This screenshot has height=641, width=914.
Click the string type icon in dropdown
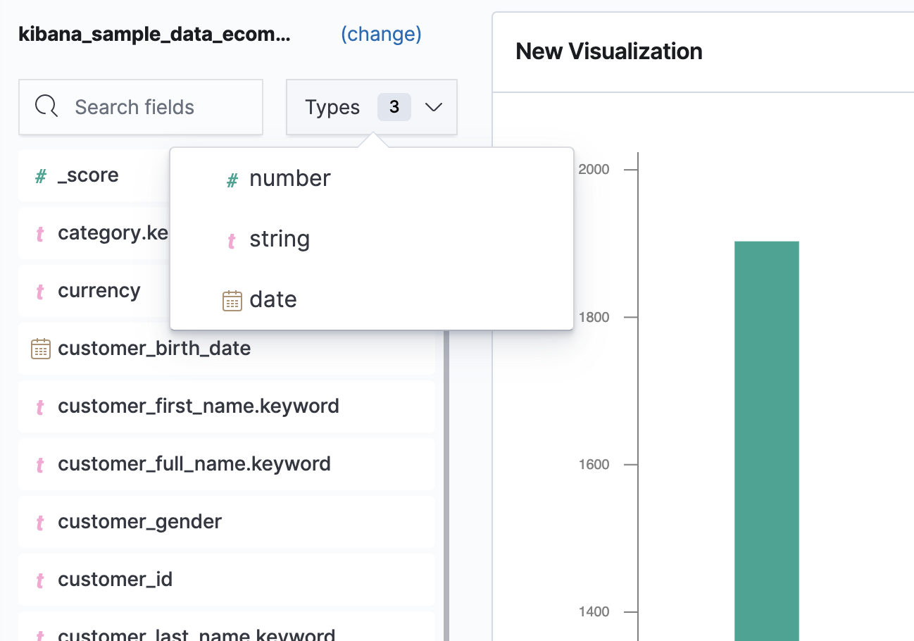pos(232,241)
